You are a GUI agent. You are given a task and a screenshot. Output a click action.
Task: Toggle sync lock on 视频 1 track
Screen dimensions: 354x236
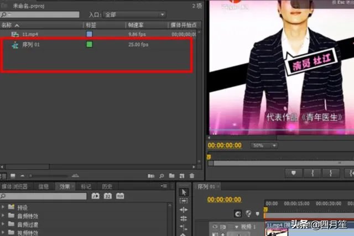[223, 227]
